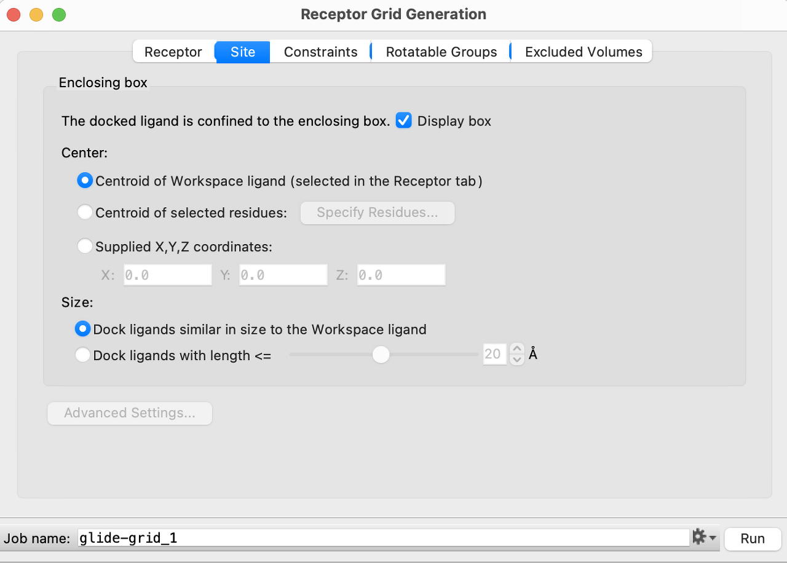Open Advanced Settings
The image size is (787, 563).
[x=129, y=413]
